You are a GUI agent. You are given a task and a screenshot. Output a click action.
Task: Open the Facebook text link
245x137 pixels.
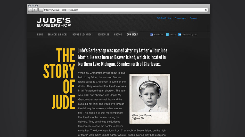(x=159, y=35)
